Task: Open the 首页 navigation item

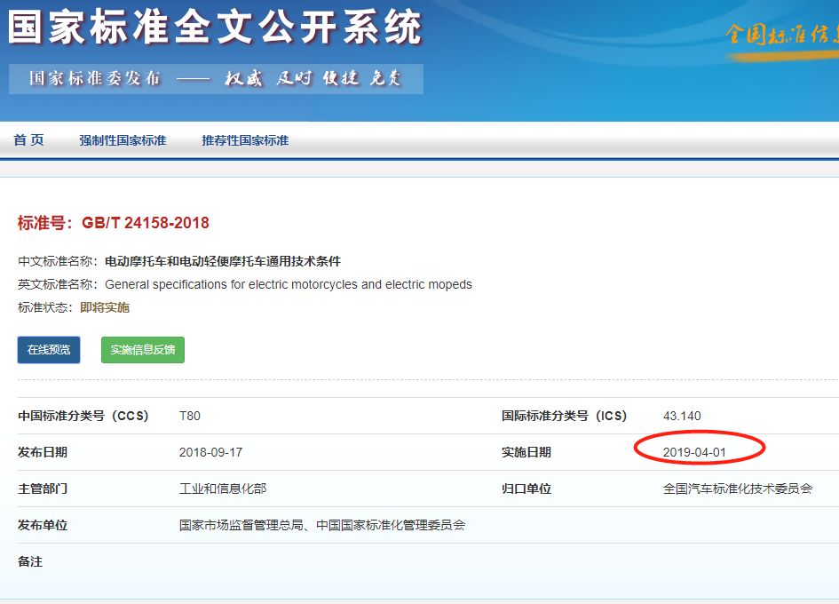Action: pyautogui.click(x=28, y=140)
